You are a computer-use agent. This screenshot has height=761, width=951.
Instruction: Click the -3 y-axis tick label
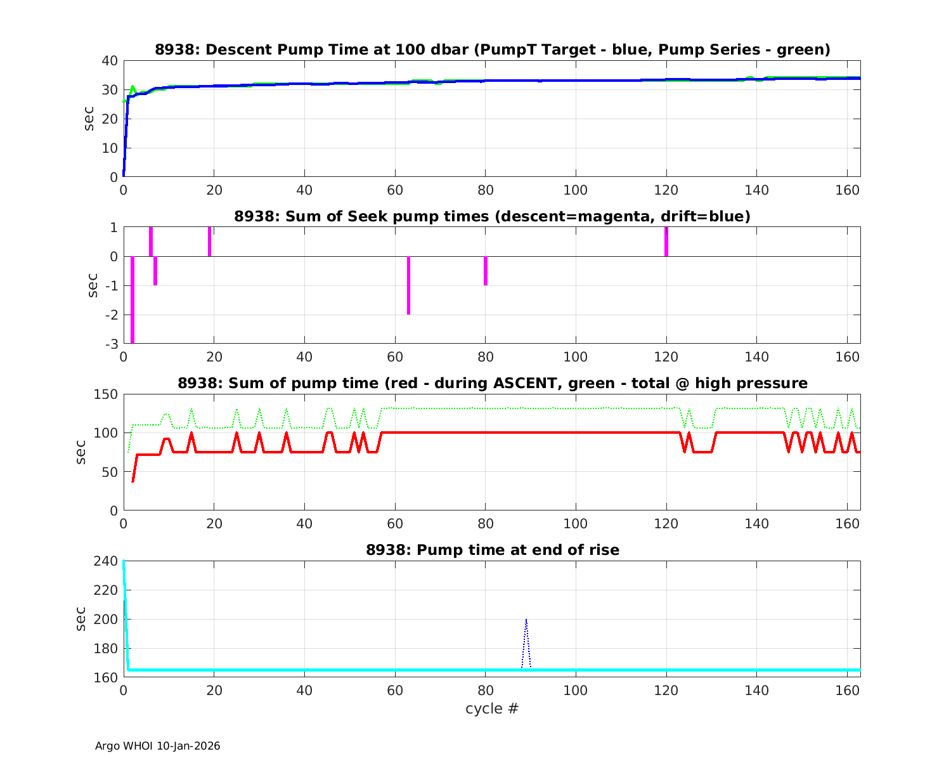[x=110, y=344]
